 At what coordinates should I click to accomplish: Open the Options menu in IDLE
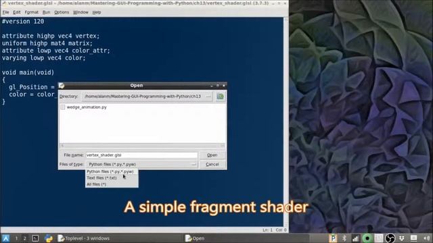tap(62, 12)
